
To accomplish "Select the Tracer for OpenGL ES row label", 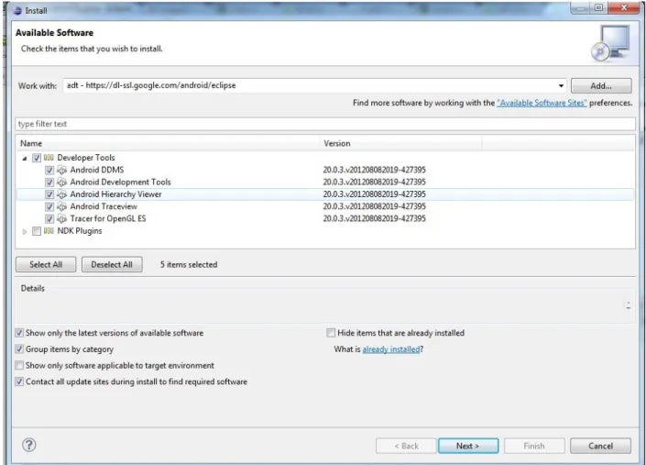I will tap(108, 218).
